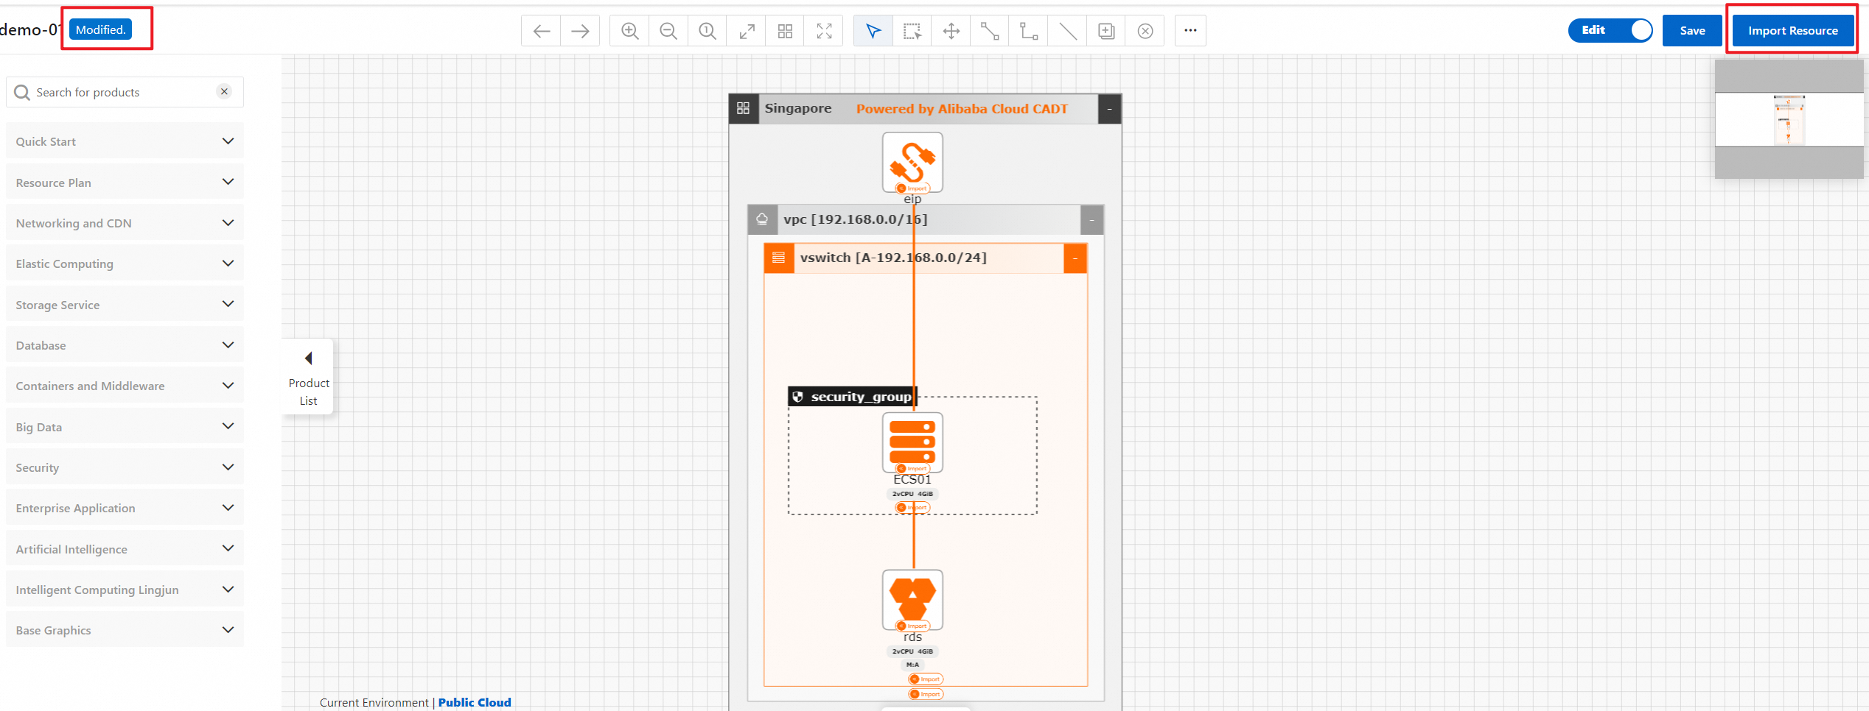Click the four-squares grid layout icon

click(x=786, y=31)
